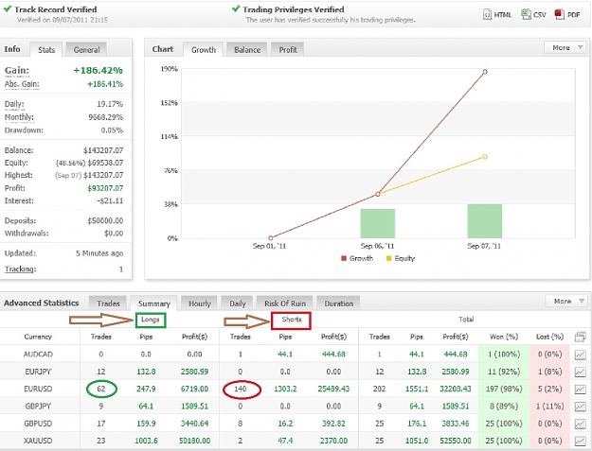The width and height of the screenshot is (592, 451).
Task: Click the Track Record Verified checkmark
Action: point(8,9)
